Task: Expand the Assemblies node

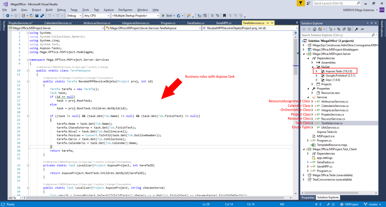Action: click(x=312, y=63)
